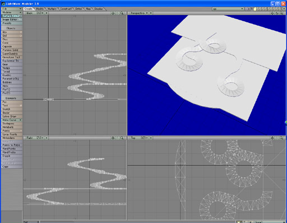Click the rotate icon in Back viewport
287x223 pixels.
point(117,13)
